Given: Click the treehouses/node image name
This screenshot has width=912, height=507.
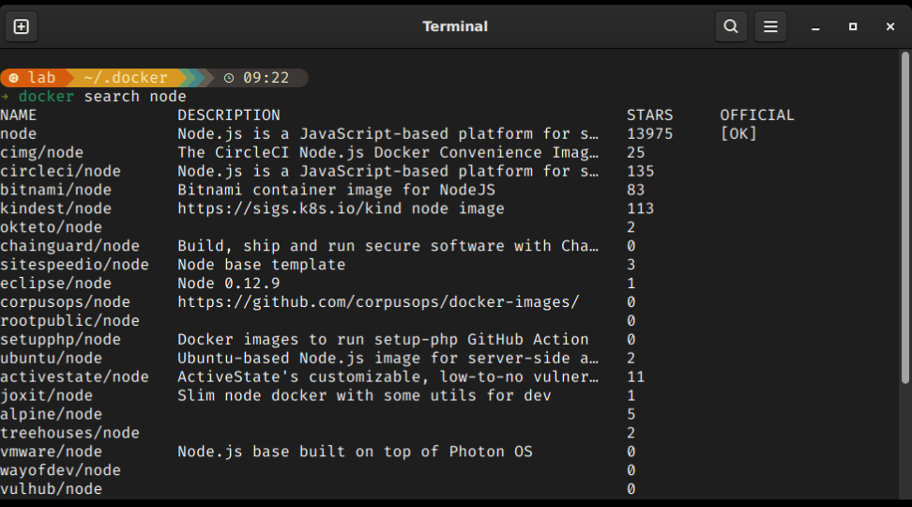Looking at the screenshot, I should click(x=69, y=433).
